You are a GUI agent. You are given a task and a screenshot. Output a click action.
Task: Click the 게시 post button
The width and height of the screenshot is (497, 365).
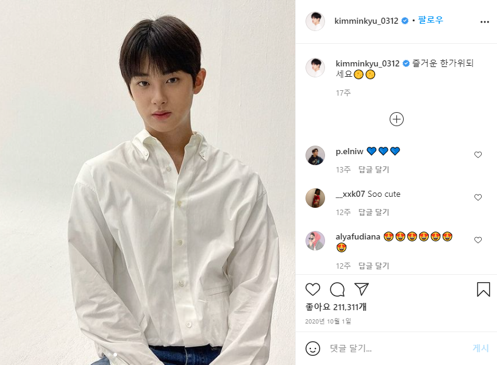pyautogui.click(x=481, y=348)
